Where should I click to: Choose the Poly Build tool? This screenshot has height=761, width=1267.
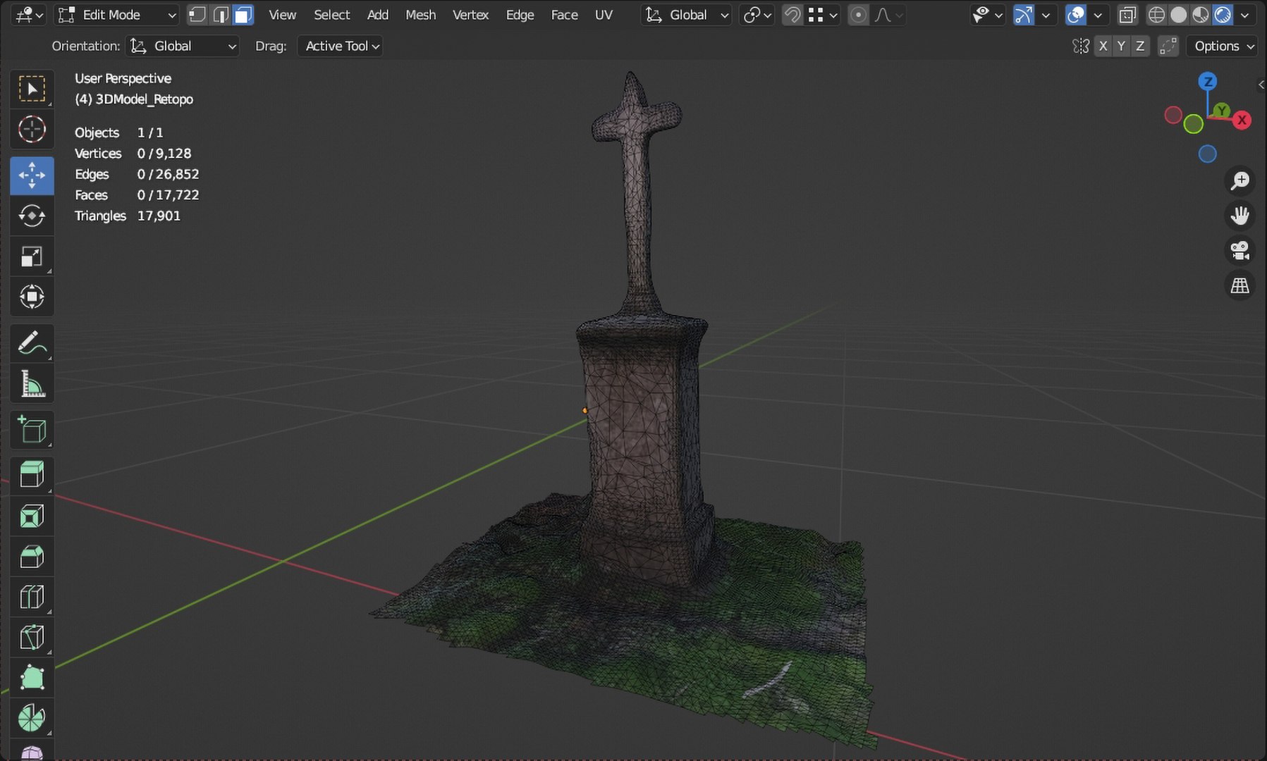coord(32,679)
